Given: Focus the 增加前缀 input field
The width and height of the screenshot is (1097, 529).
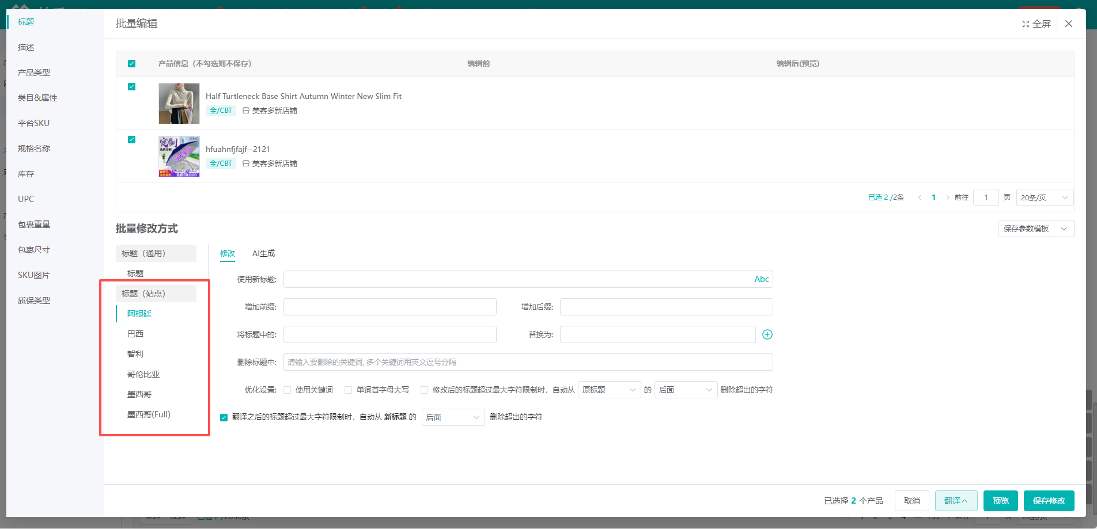Looking at the screenshot, I should coord(390,307).
